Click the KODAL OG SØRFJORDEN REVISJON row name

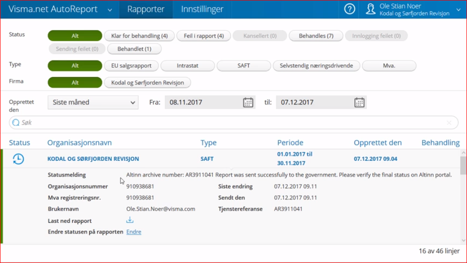[93, 159]
